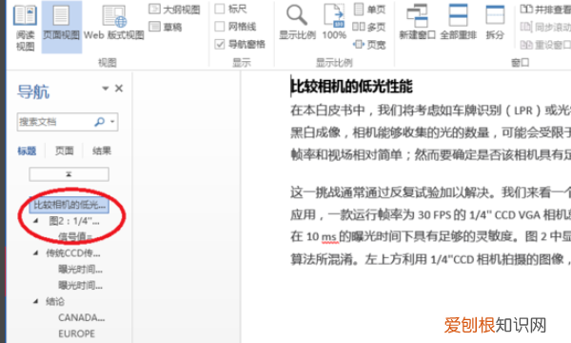Open Outline view (大纲视图)
571x343 pixels.
click(x=174, y=10)
